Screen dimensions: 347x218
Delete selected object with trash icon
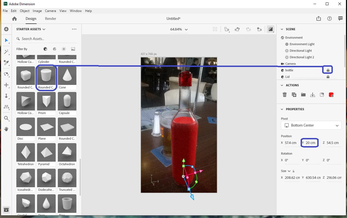(x=285, y=95)
